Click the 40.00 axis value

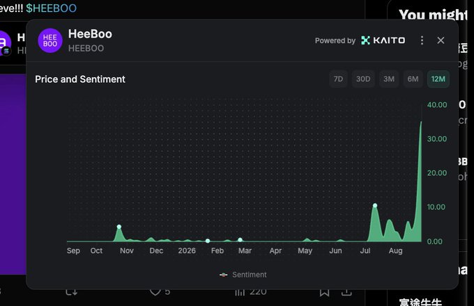pos(437,105)
